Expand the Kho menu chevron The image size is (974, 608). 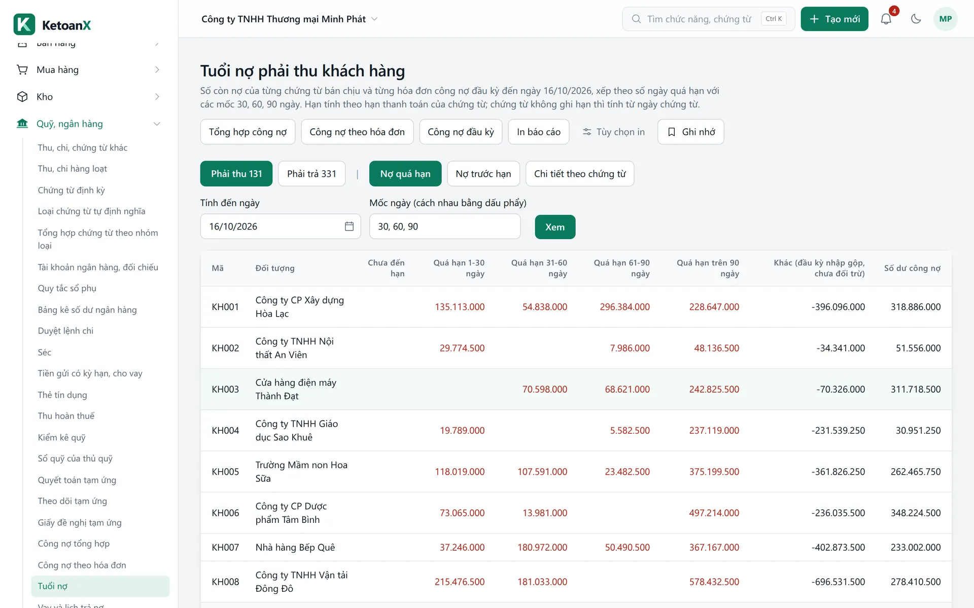[157, 97]
